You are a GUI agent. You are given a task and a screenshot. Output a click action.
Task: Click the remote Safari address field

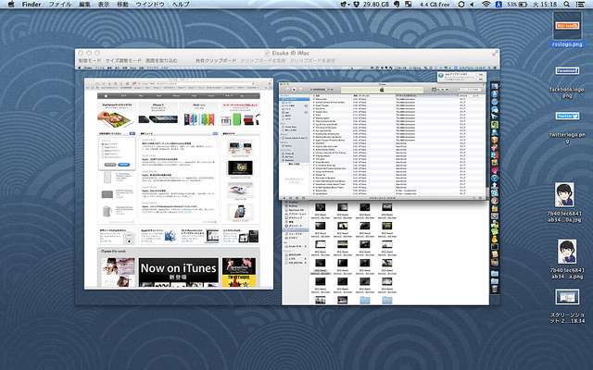click(196, 83)
